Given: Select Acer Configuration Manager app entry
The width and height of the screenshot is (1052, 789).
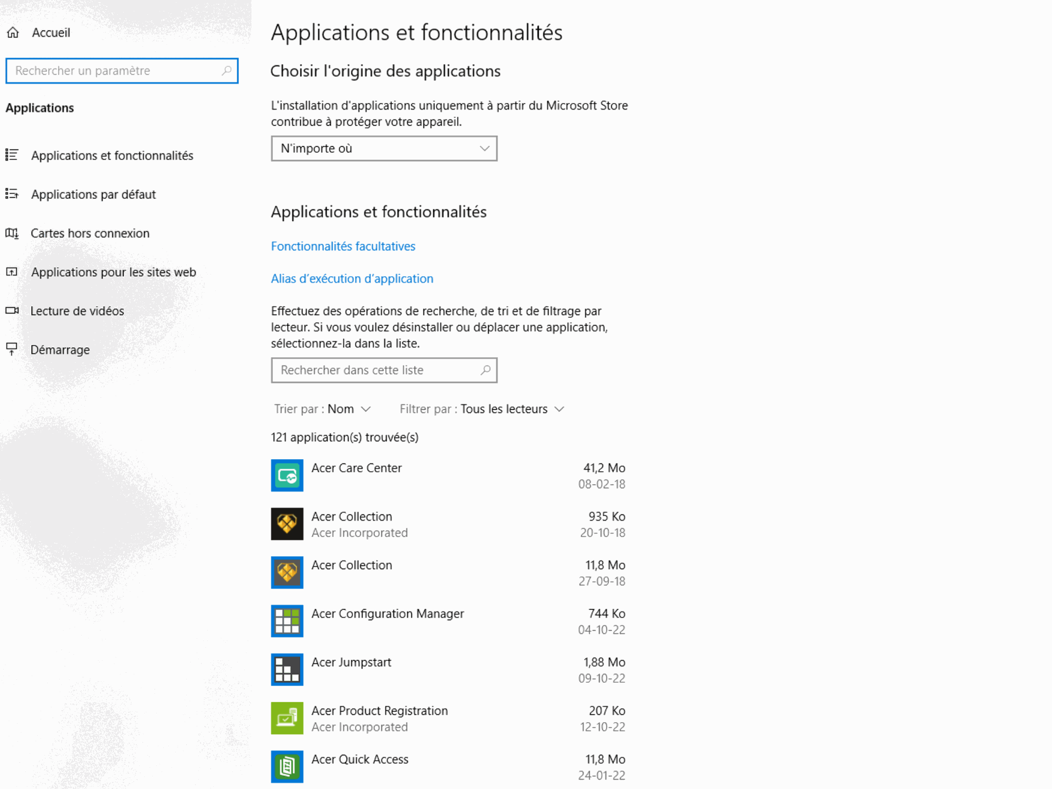Looking at the screenshot, I should click(x=449, y=621).
